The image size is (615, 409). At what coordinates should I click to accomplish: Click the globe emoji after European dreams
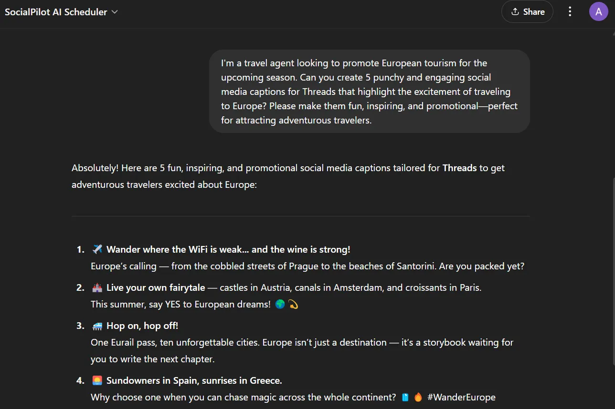[x=280, y=304]
